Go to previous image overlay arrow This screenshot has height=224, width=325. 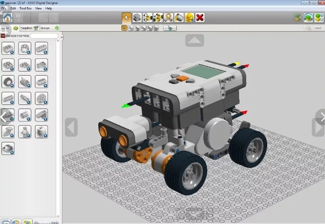point(4,117)
